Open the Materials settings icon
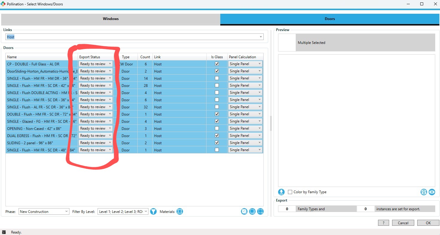 [180, 211]
